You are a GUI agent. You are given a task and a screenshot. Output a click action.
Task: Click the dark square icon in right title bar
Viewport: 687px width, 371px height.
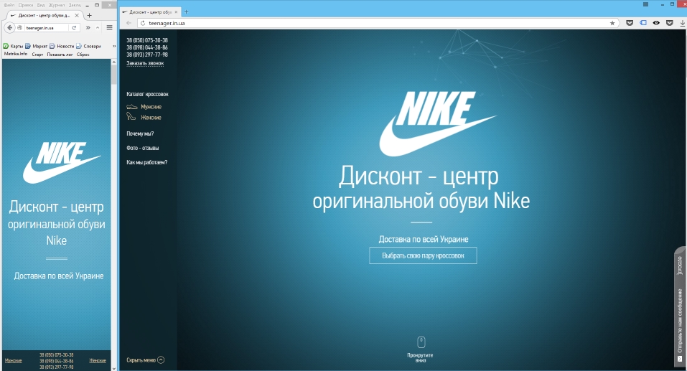click(645, 4)
